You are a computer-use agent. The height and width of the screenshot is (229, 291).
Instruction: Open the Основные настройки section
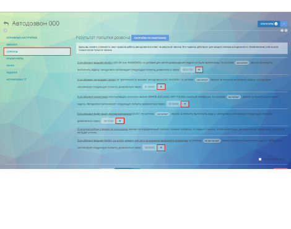click(x=22, y=38)
